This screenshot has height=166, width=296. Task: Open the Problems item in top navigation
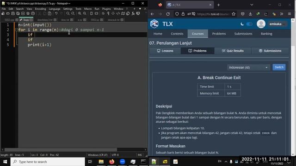[x=219, y=34]
